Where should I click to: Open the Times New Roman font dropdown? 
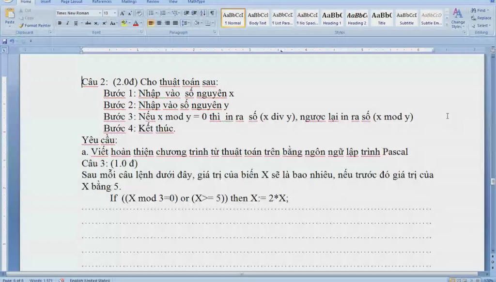coord(100,13)
